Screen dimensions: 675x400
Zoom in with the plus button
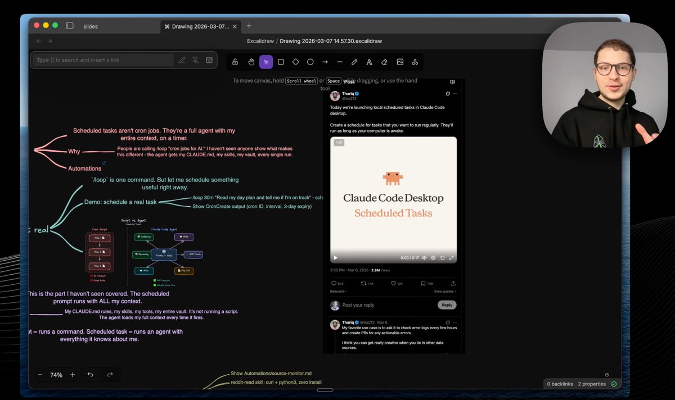[73, 375]
